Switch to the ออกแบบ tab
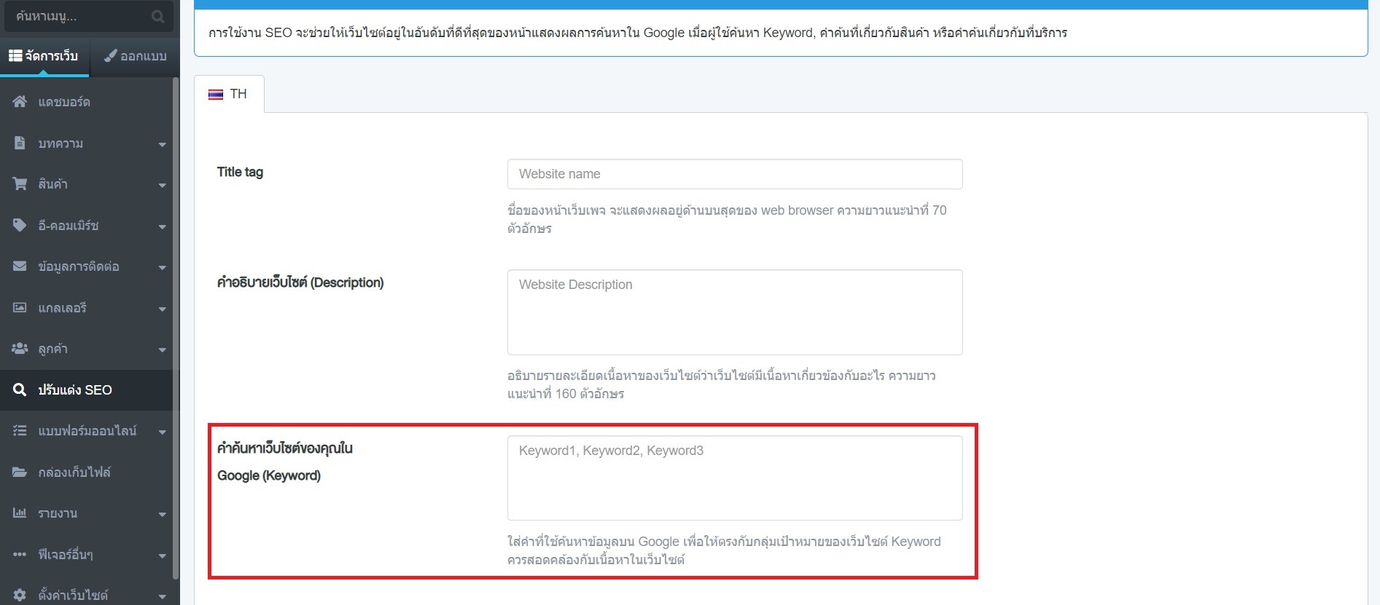The height and width of the screenshot is (605, 1380). point(135,56)
